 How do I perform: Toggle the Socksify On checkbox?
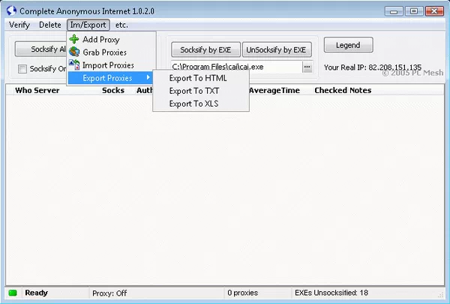pos(22,69)
